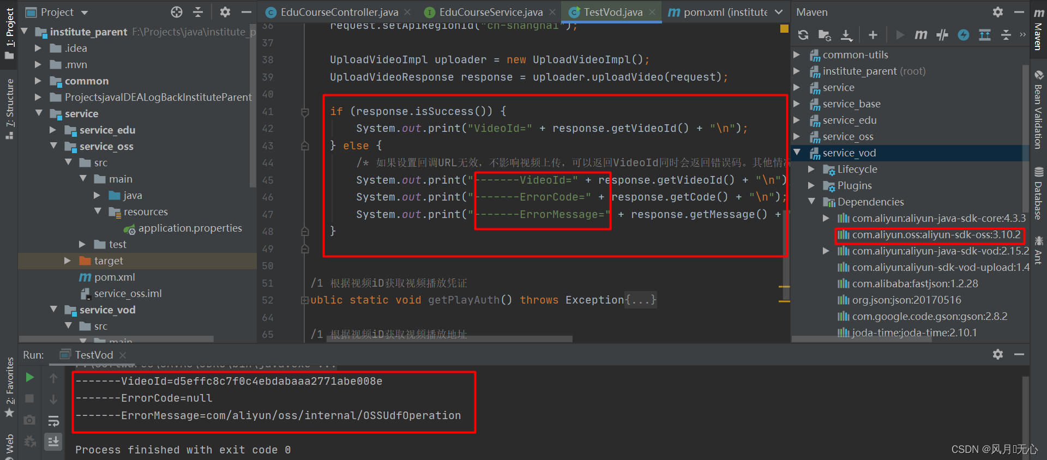
Task: Open pom.xml editor tab
Action: (x=718, y=12)
